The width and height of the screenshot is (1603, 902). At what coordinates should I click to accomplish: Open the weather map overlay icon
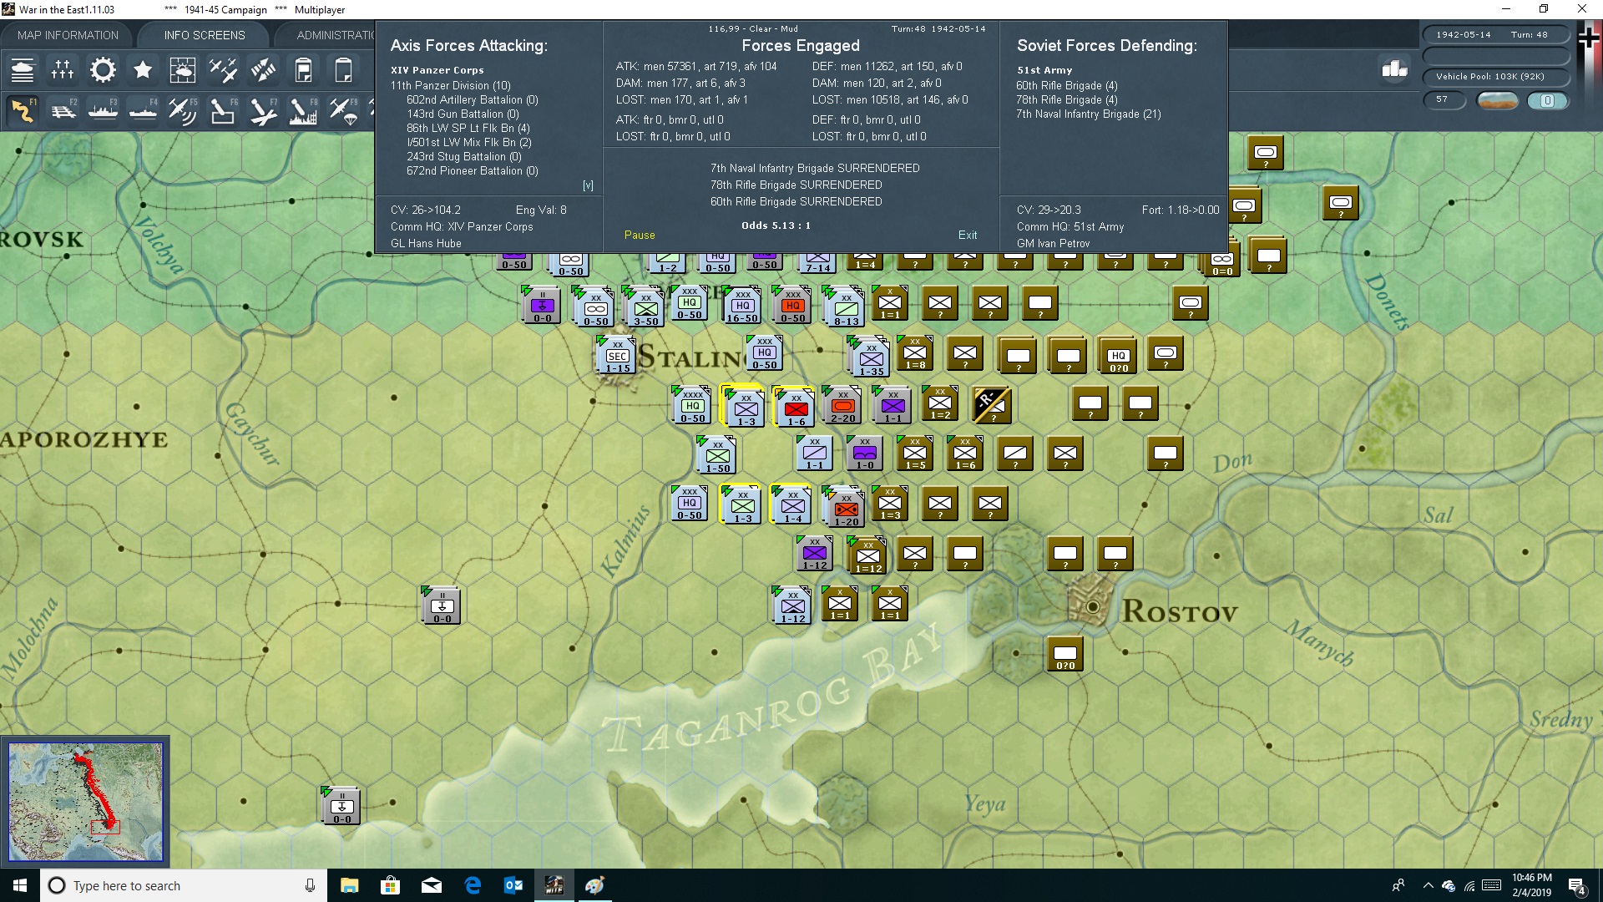pyautogui.click(x=183, y=70)
